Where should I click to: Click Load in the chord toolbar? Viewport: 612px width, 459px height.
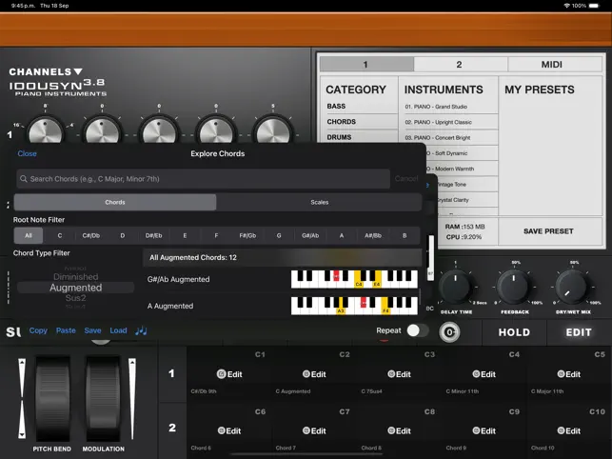pyautogui.click(x=118, y=330)
